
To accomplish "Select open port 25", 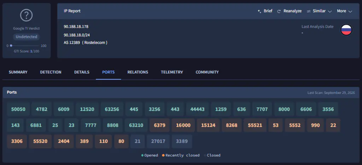I will coord(55,125).
